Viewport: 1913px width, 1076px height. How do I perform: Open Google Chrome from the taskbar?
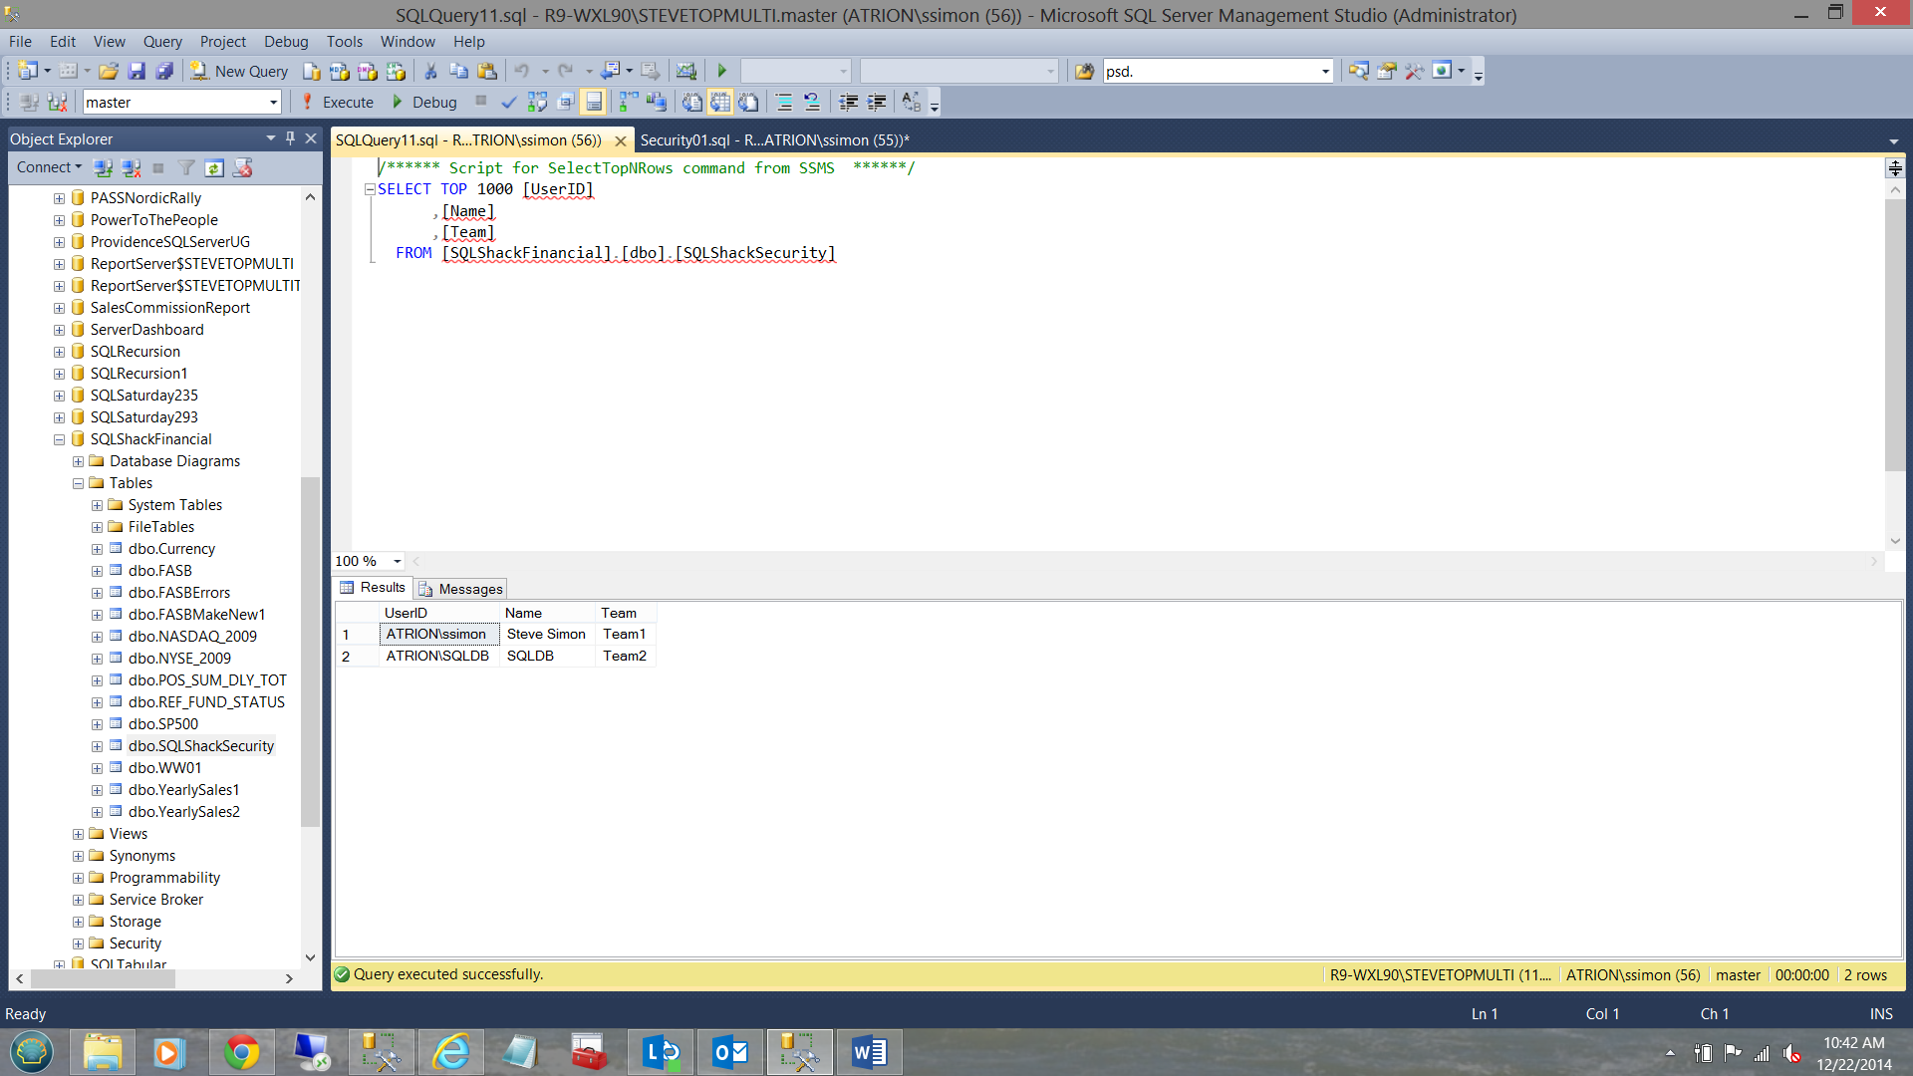click(241, 1052)
